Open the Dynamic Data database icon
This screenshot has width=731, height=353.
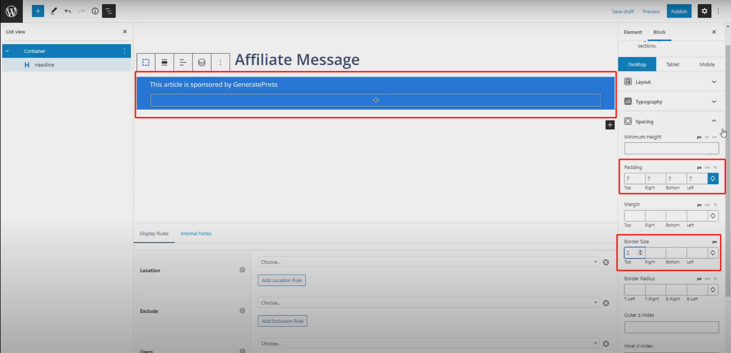pos(202,62)
